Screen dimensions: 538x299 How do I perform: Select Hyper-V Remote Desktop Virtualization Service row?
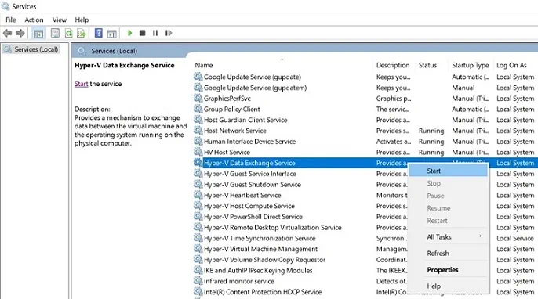pyautogui.click(x=365, y=228)
